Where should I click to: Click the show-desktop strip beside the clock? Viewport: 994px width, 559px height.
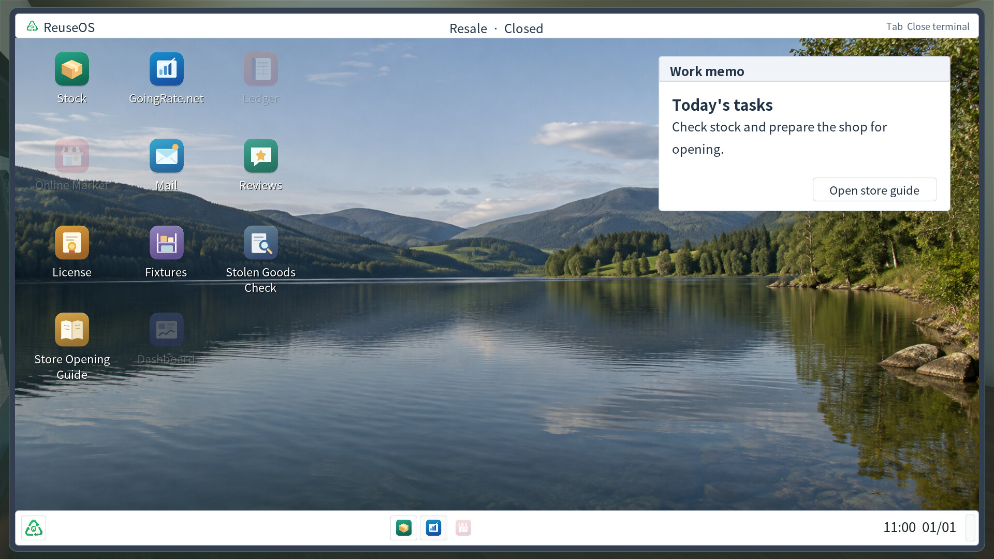coord(971,528)
